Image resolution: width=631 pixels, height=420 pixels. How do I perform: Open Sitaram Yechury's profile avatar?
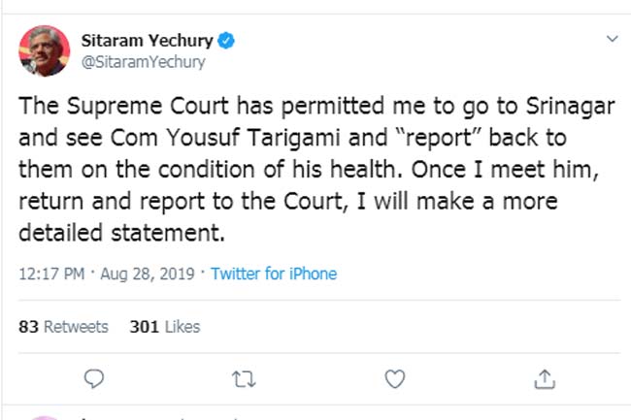[x=44, y=52]
